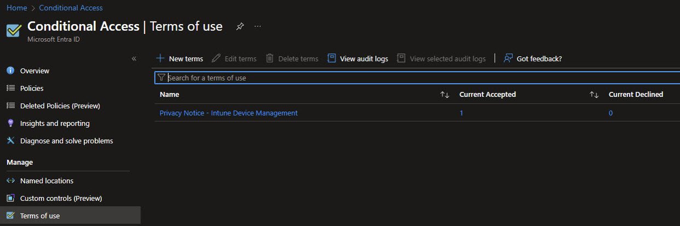Click the Got feedback? button
680x226 pixels.
[x=533, y=59]
